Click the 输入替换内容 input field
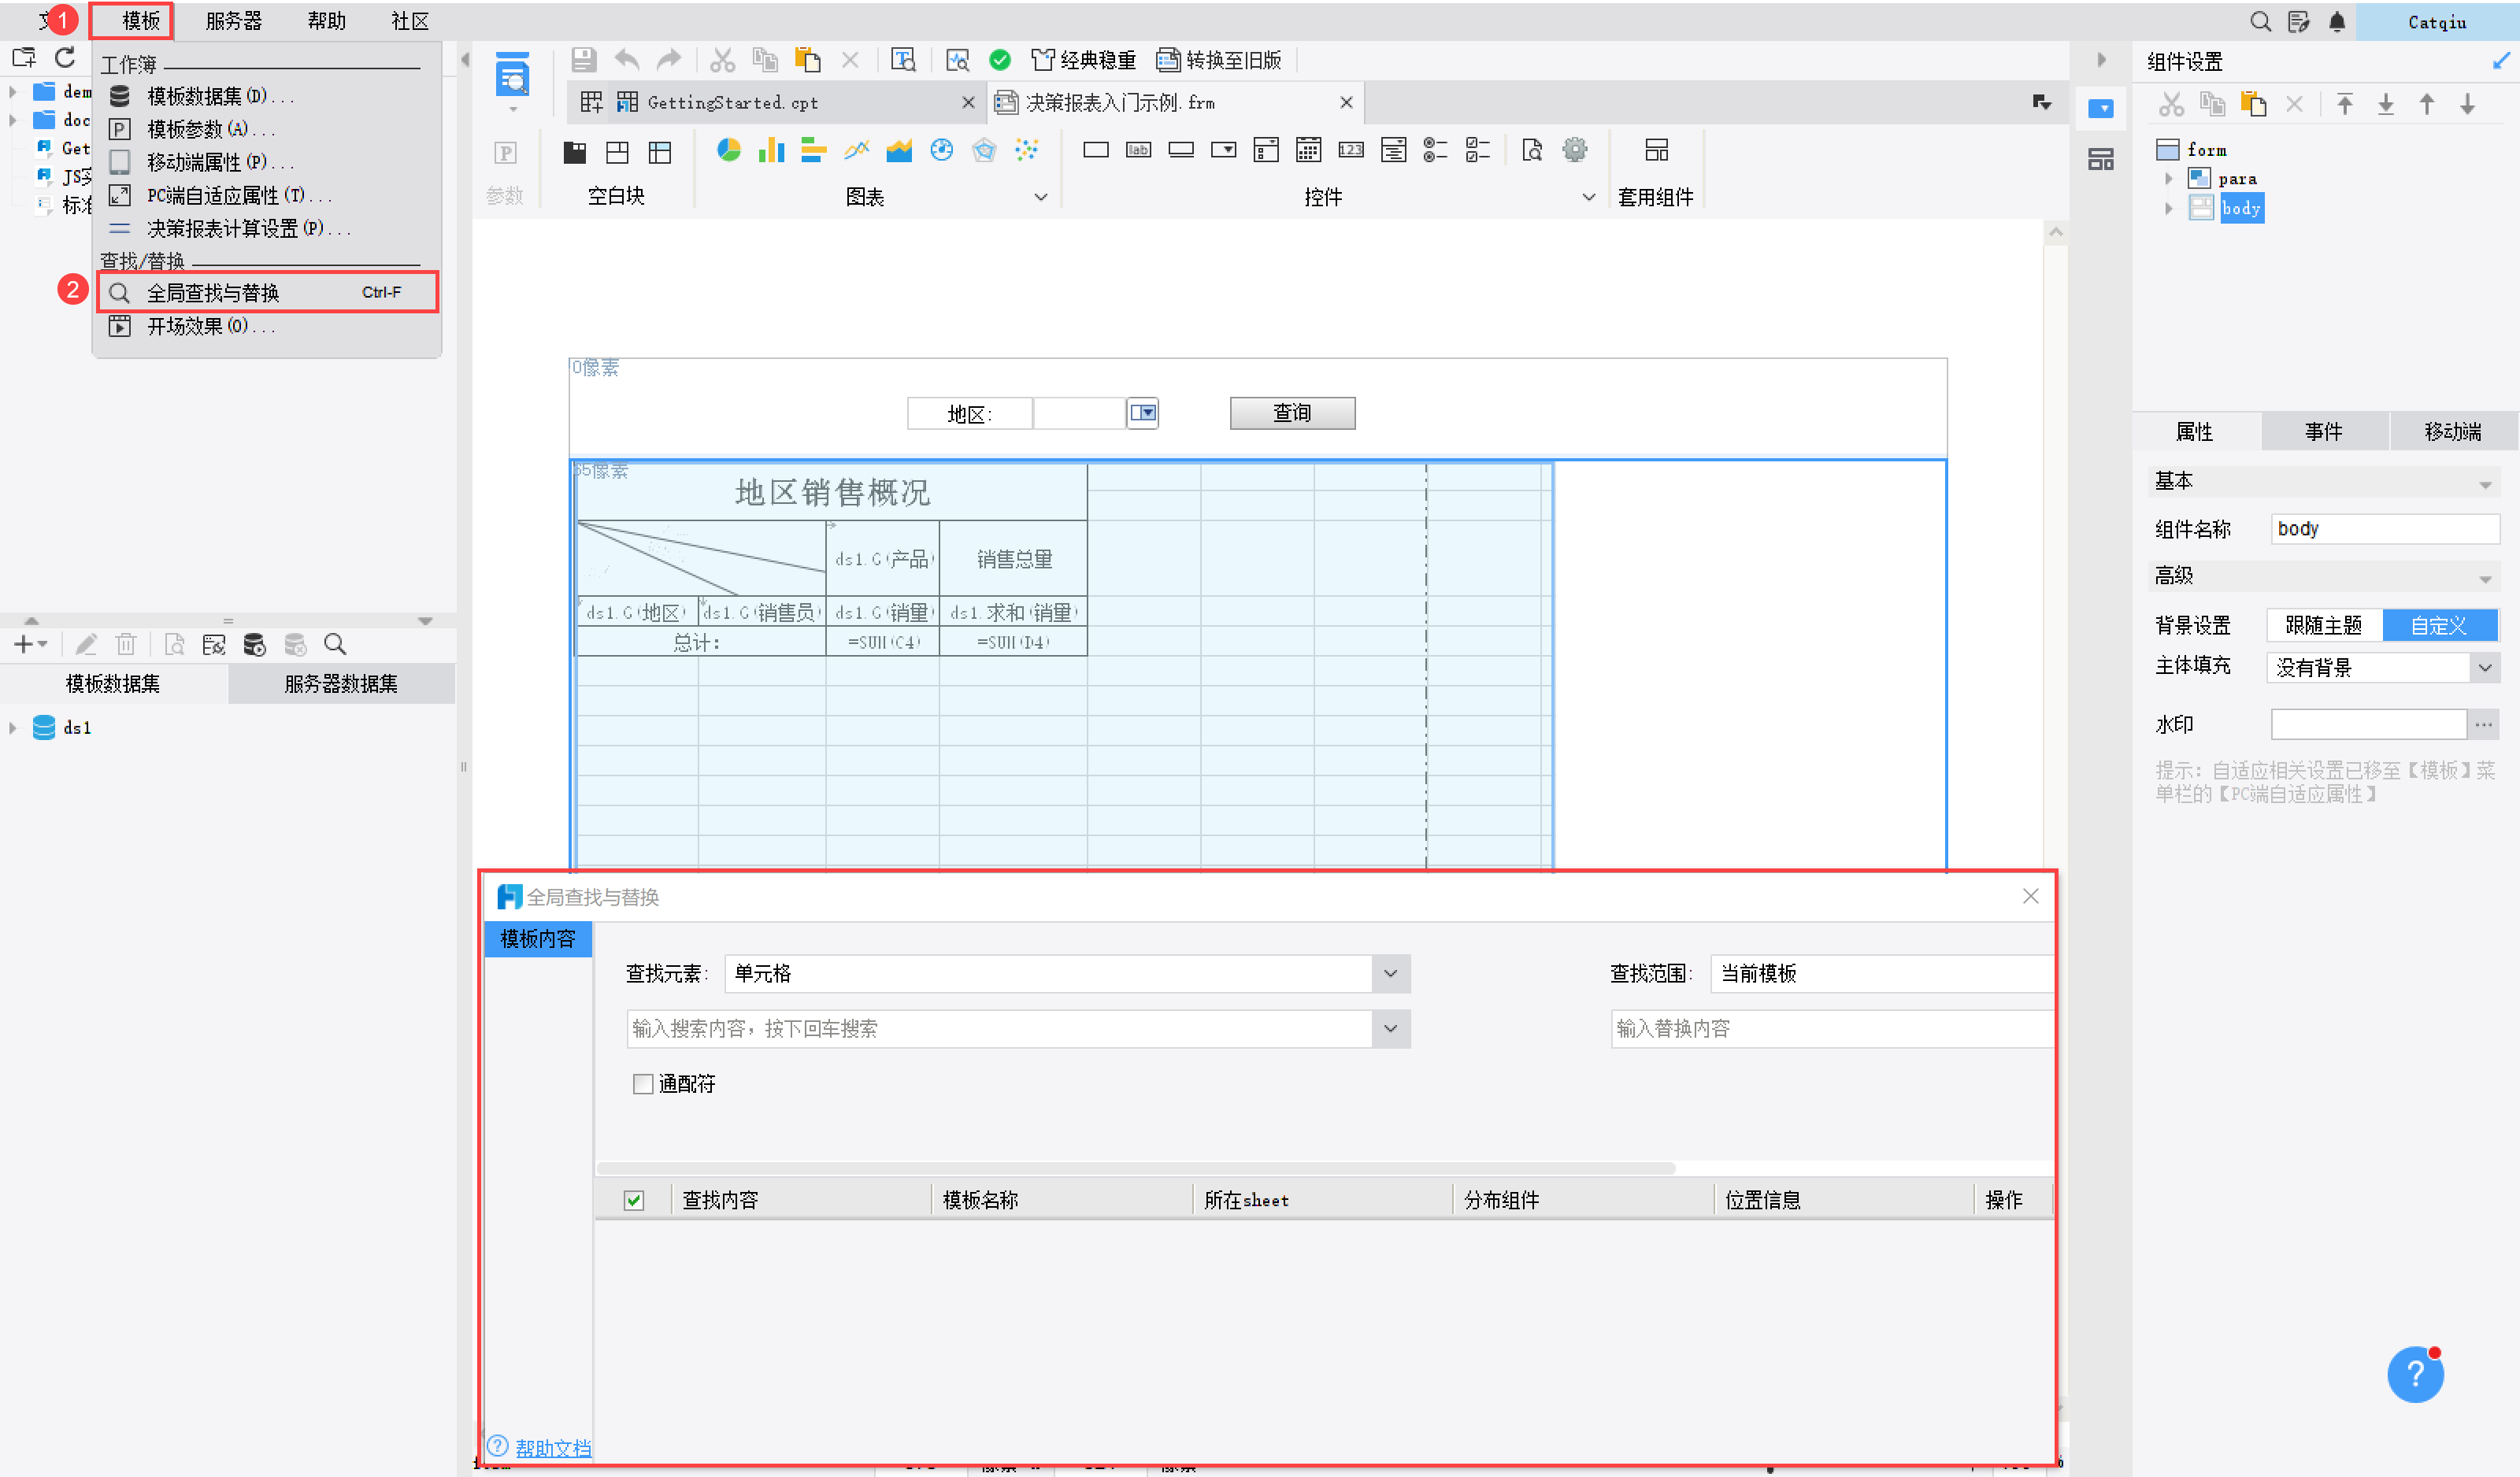Viewport: 2520px width, 1477px height. pos(1830,1029)
